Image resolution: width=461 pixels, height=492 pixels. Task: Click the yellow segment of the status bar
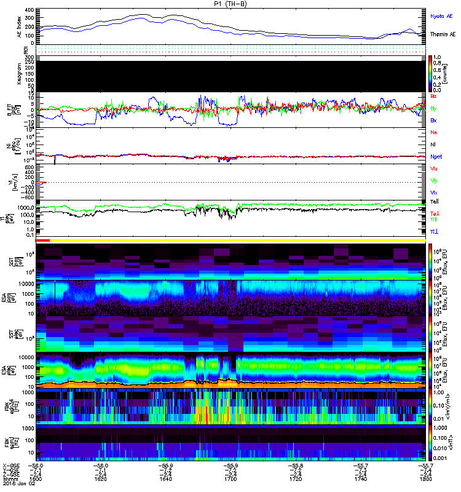point(238,240)
